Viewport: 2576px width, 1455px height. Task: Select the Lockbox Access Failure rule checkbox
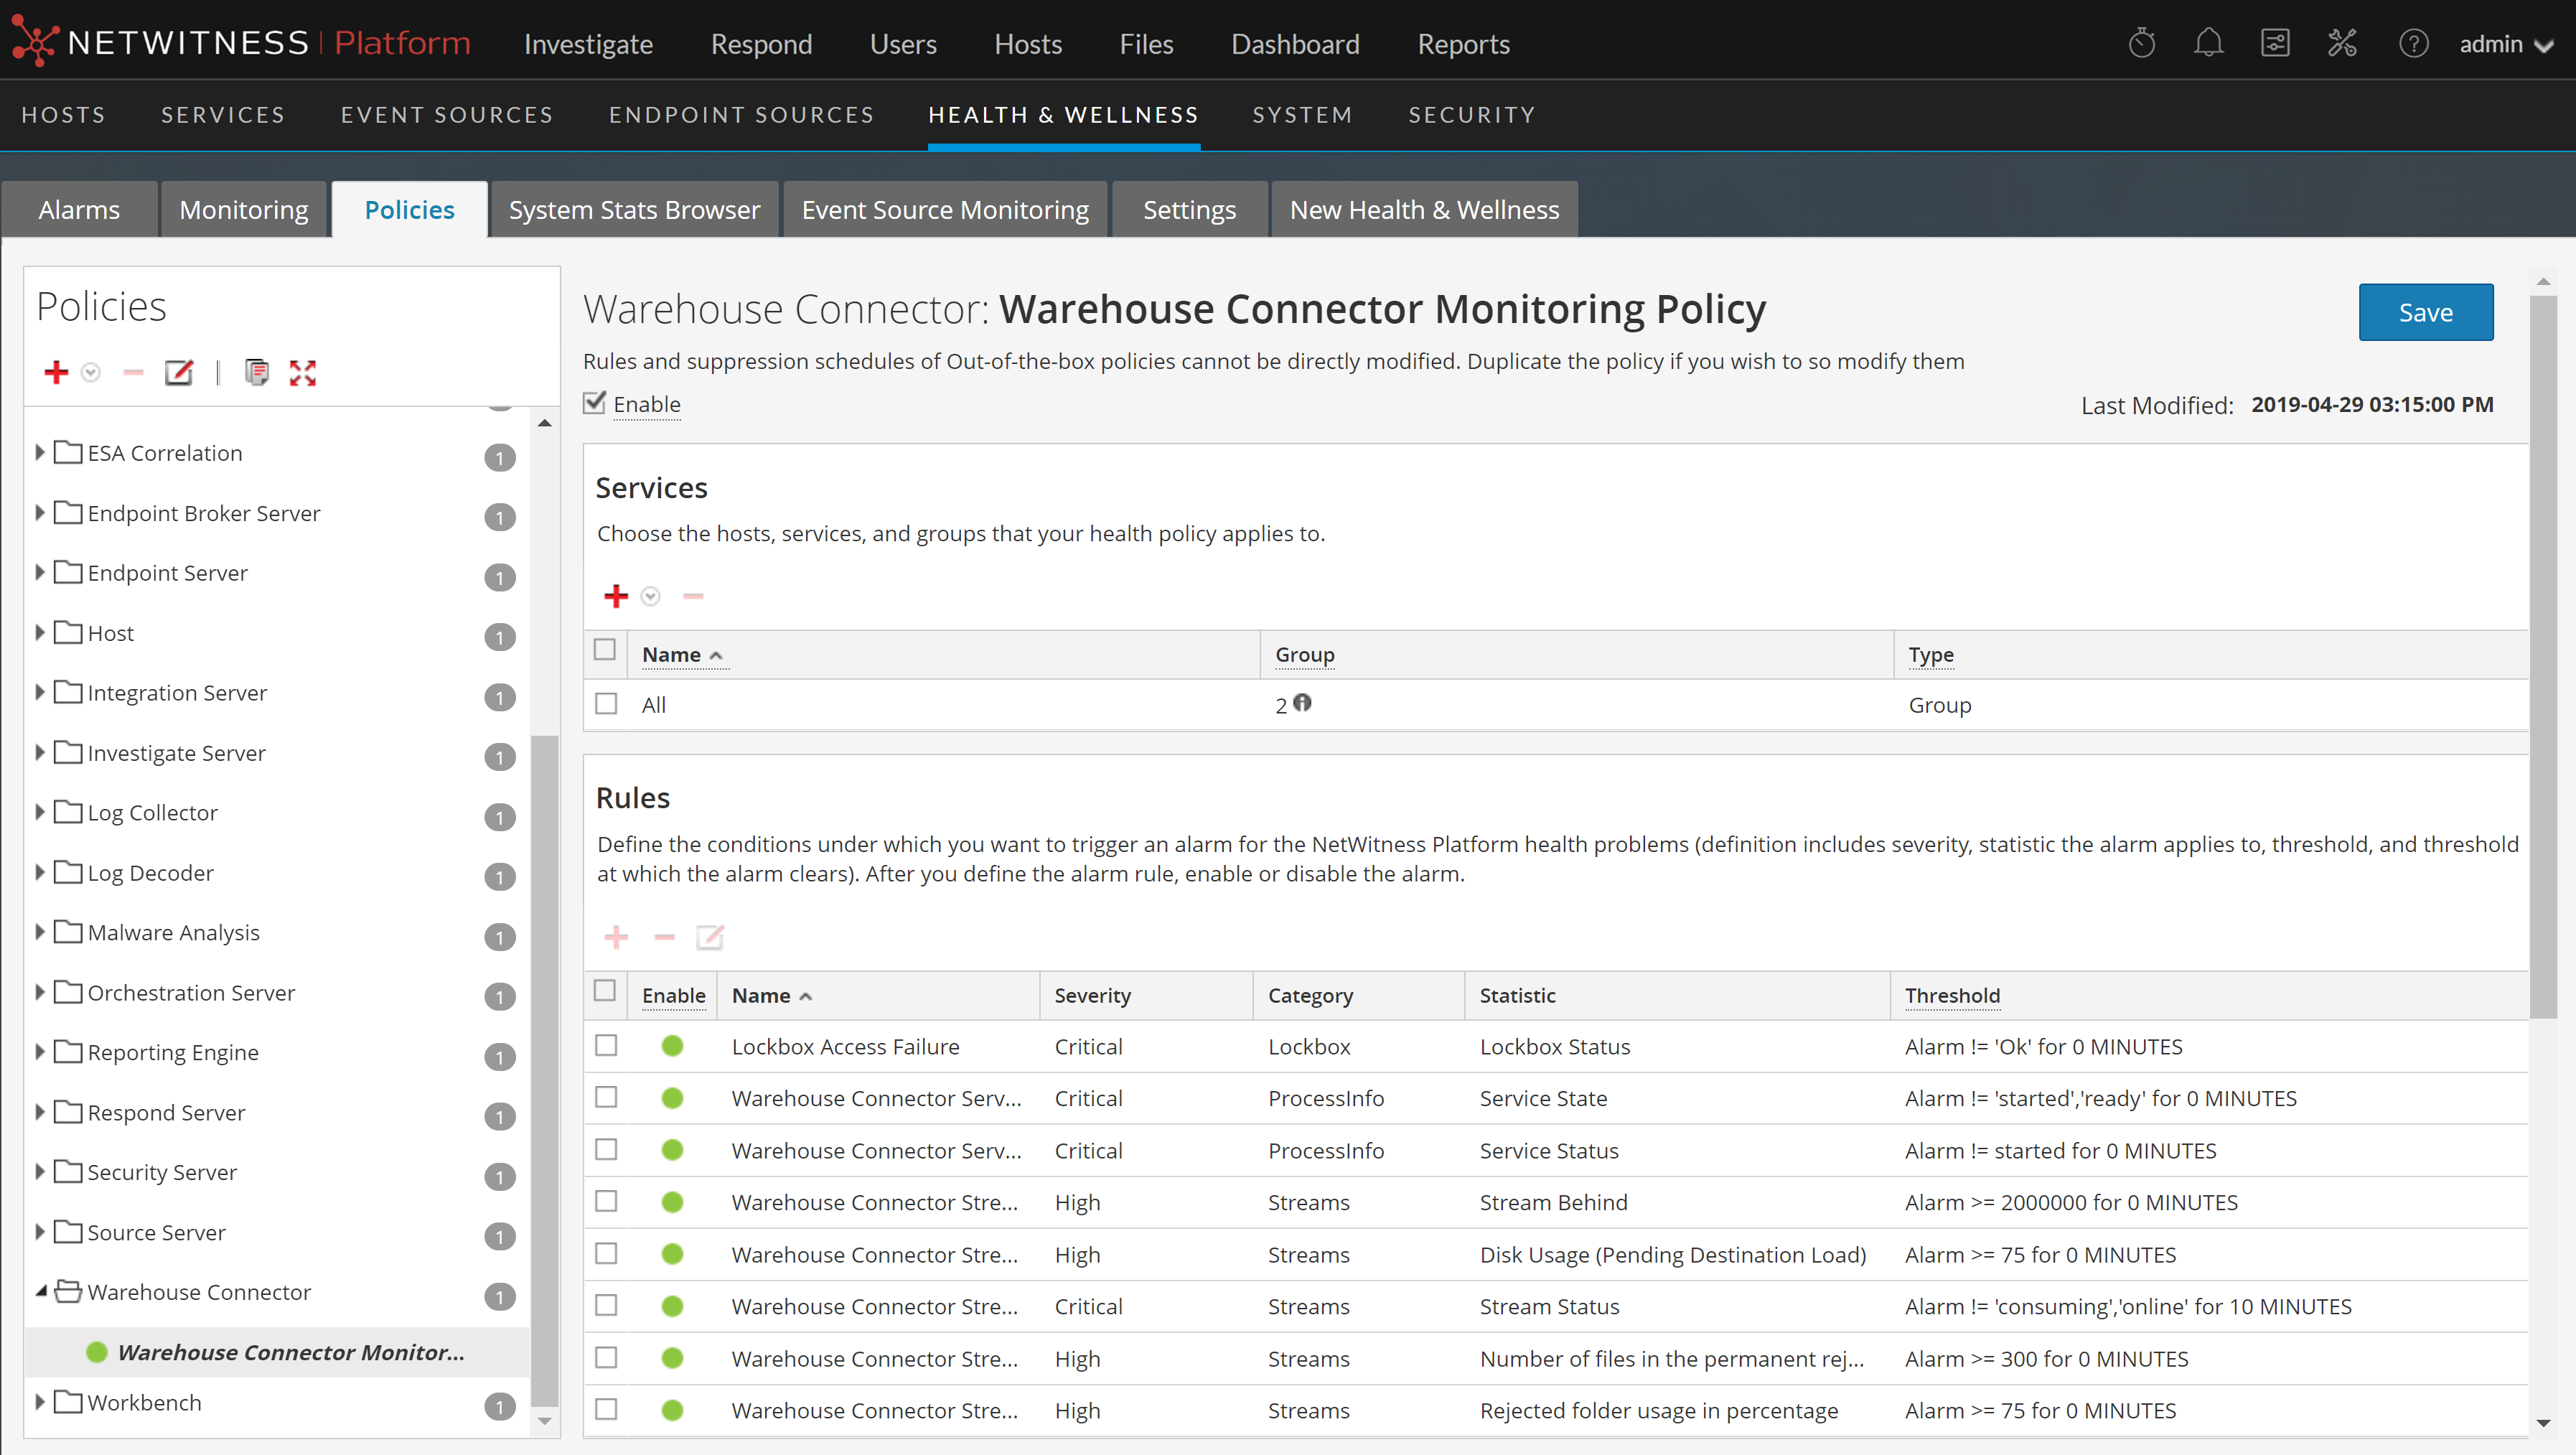[x=606, y=1045]
